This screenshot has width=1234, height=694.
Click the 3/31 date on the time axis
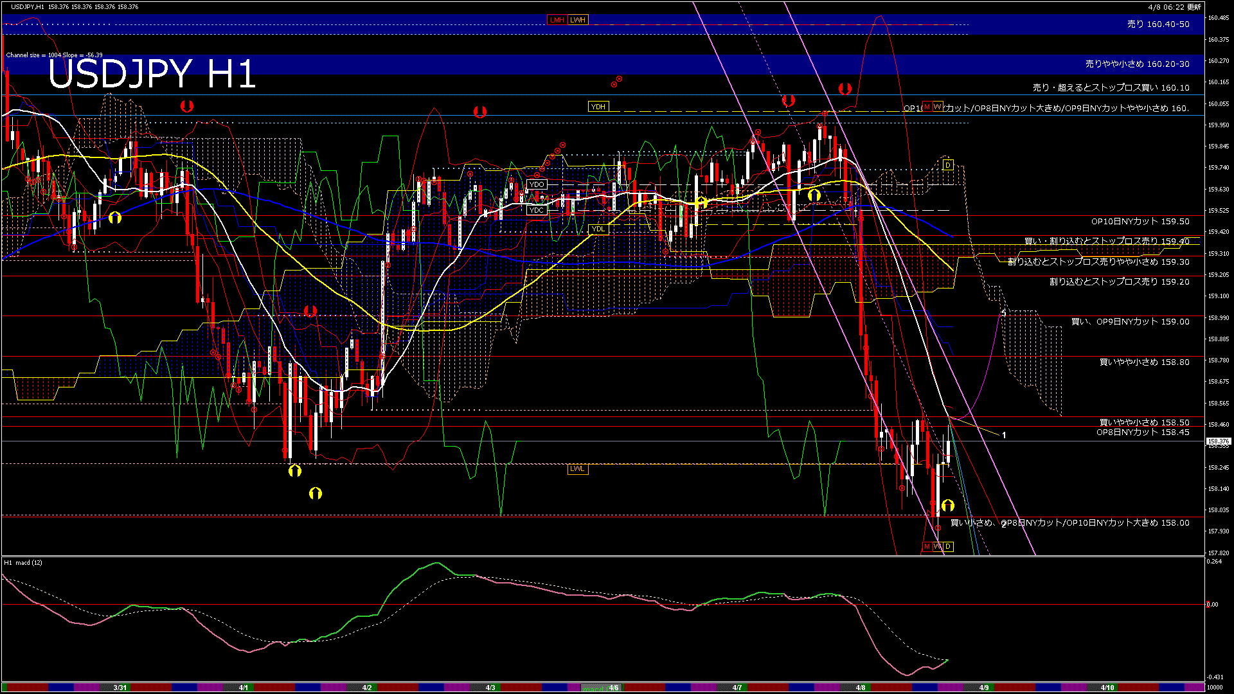tap(120, 688)
